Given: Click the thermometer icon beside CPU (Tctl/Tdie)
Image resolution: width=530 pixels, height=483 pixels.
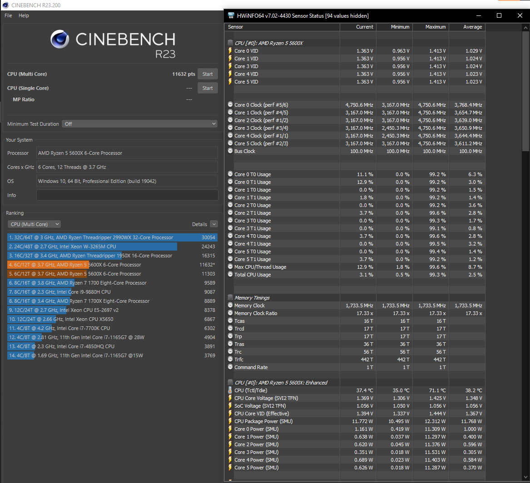Looking at the screenshot, I should 230,390.
